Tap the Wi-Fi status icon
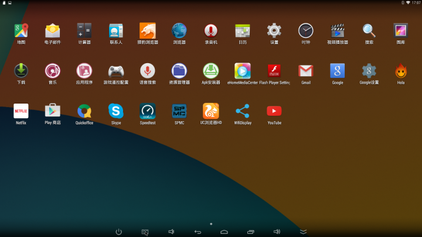This screenshot has height=237, width=422. pos(408,3)
